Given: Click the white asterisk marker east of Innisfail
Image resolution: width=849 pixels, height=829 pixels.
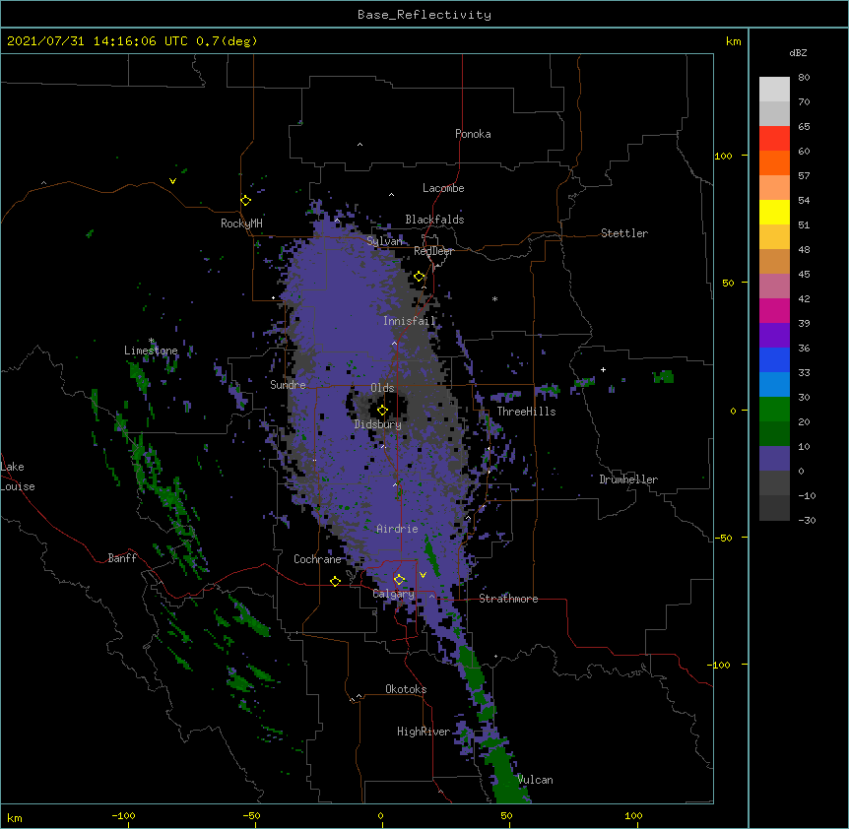Looking at the screenshot, I should pos(494,298).
